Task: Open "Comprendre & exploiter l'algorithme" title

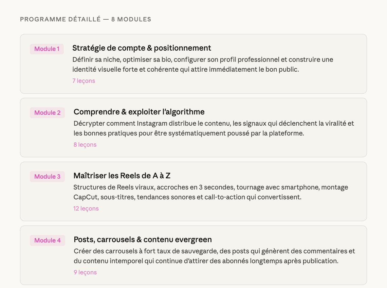Action: point(139,112)
